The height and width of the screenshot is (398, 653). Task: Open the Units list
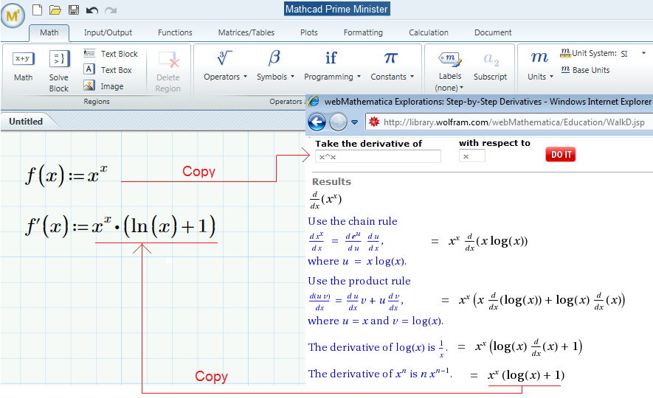(540, 66)
